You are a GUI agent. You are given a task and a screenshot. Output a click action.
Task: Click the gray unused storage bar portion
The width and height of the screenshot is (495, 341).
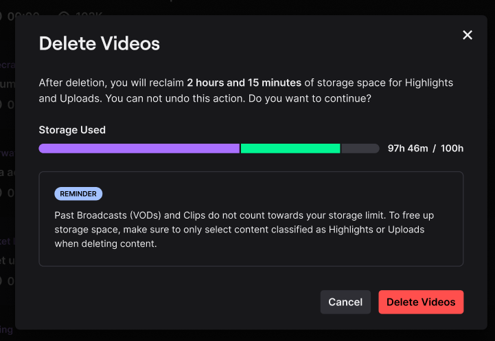[x=360, y=148]
